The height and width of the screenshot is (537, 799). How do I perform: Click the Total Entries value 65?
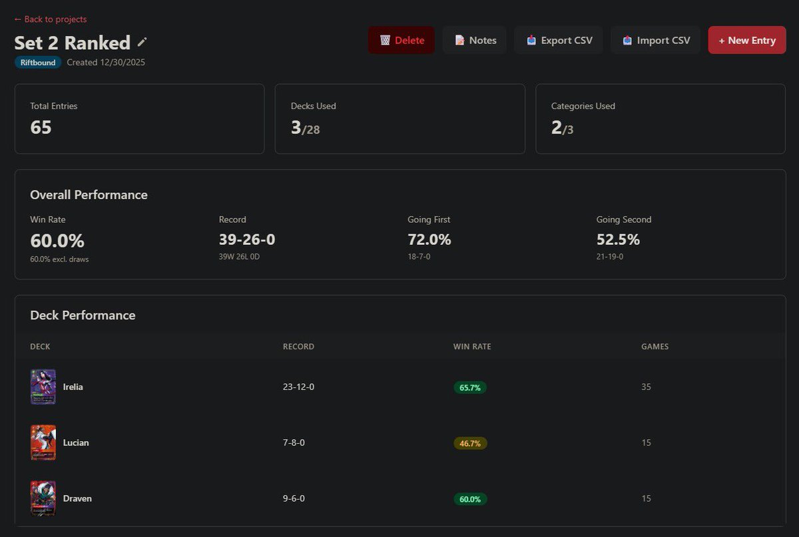pyautogui.click(x=41, y=127)
